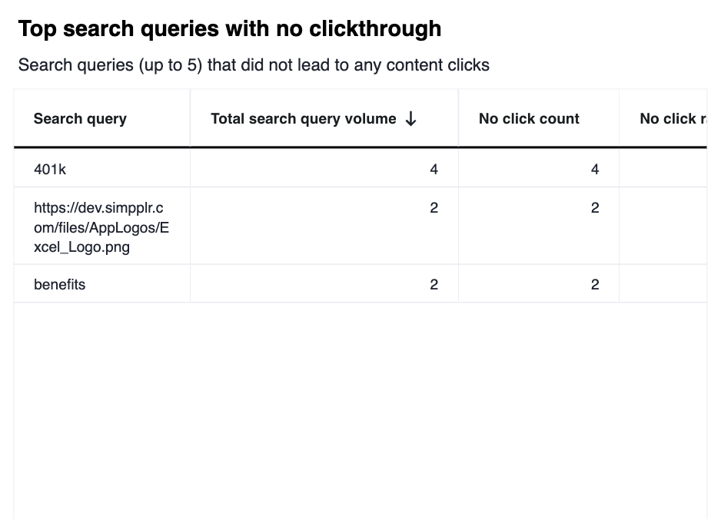This screenshot has width=721, height=519.
Task: Click the total volume value for 401k
Action: [434, 169]
